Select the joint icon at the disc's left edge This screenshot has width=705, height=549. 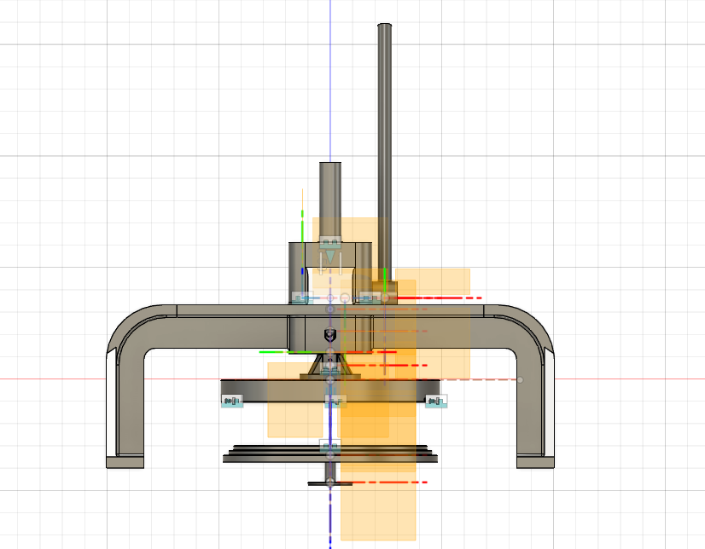tap(232, 401)
